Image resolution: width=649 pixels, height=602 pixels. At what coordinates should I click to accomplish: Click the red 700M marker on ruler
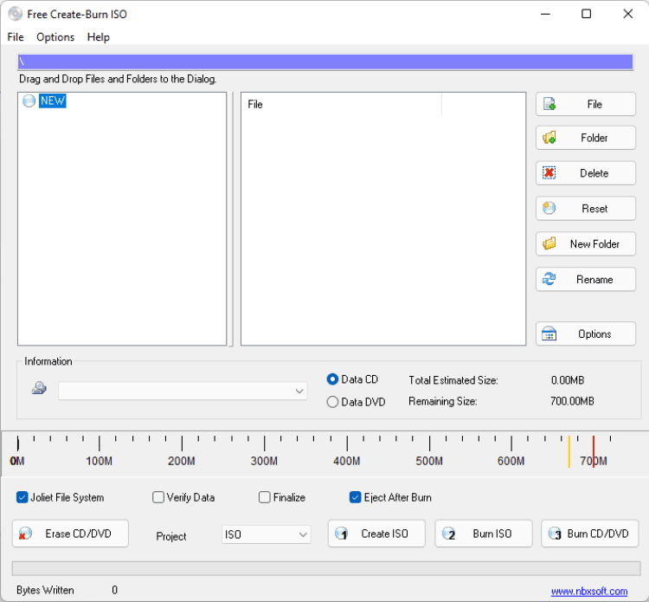coord(593,451)
